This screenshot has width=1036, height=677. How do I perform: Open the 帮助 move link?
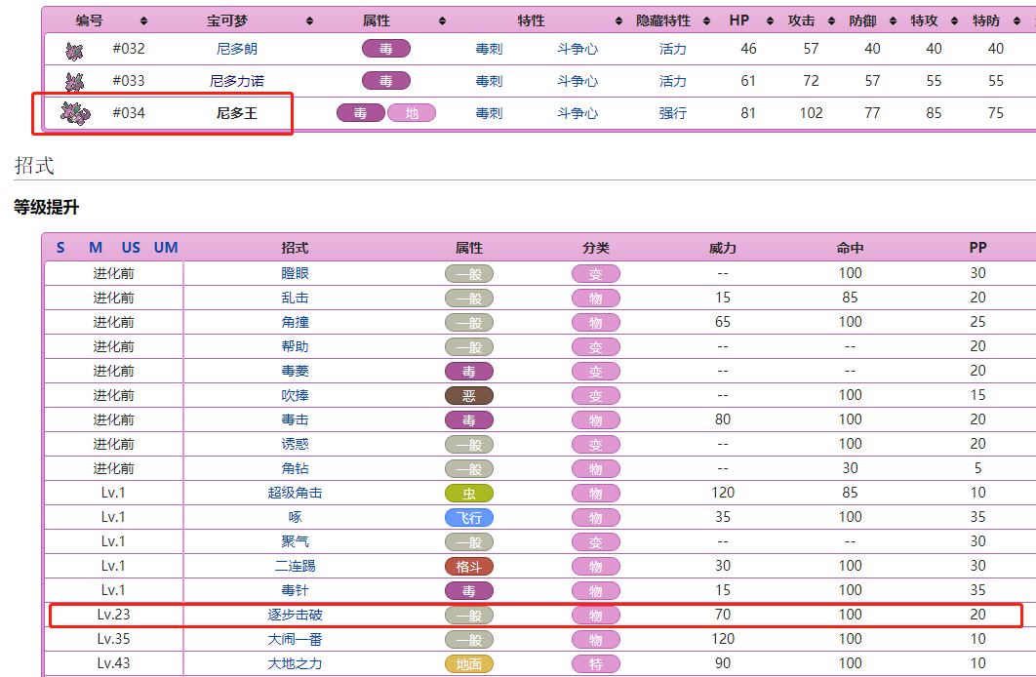pyautogui.click(x=295, y=346)
